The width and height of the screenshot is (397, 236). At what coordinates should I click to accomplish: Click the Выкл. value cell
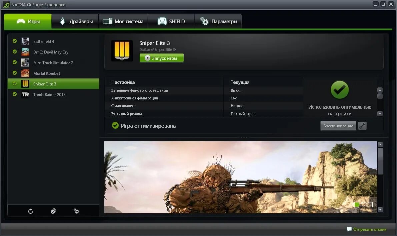click(235, 90)
